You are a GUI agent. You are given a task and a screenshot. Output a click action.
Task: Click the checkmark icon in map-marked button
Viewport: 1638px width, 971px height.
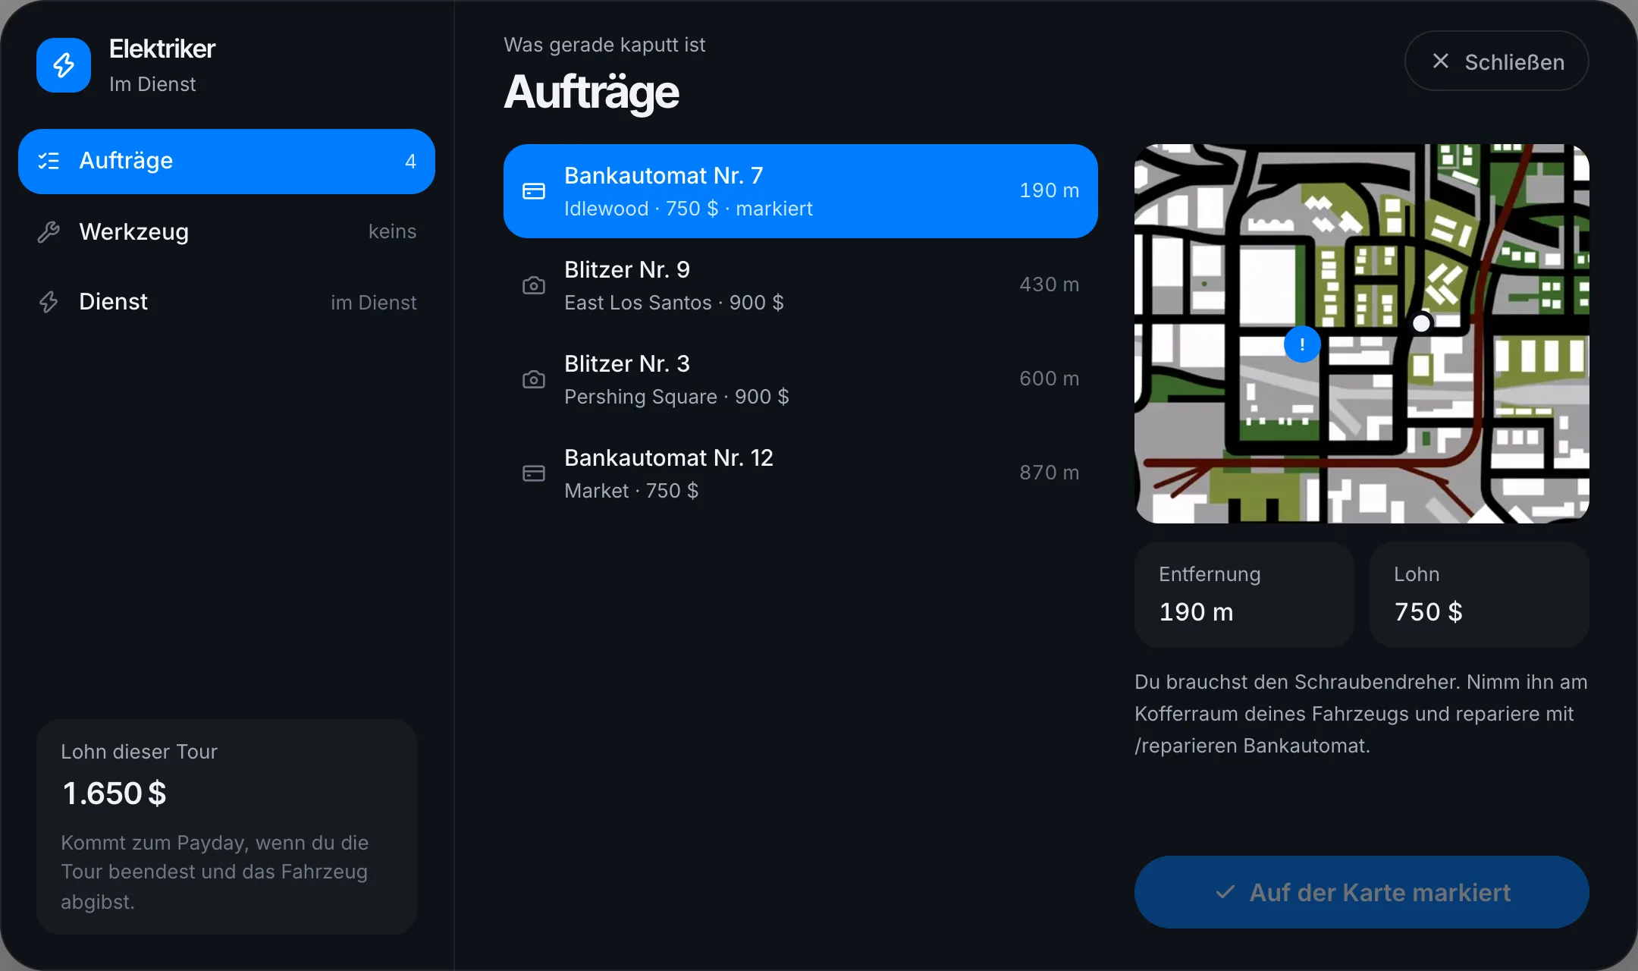click(1225, 892)
